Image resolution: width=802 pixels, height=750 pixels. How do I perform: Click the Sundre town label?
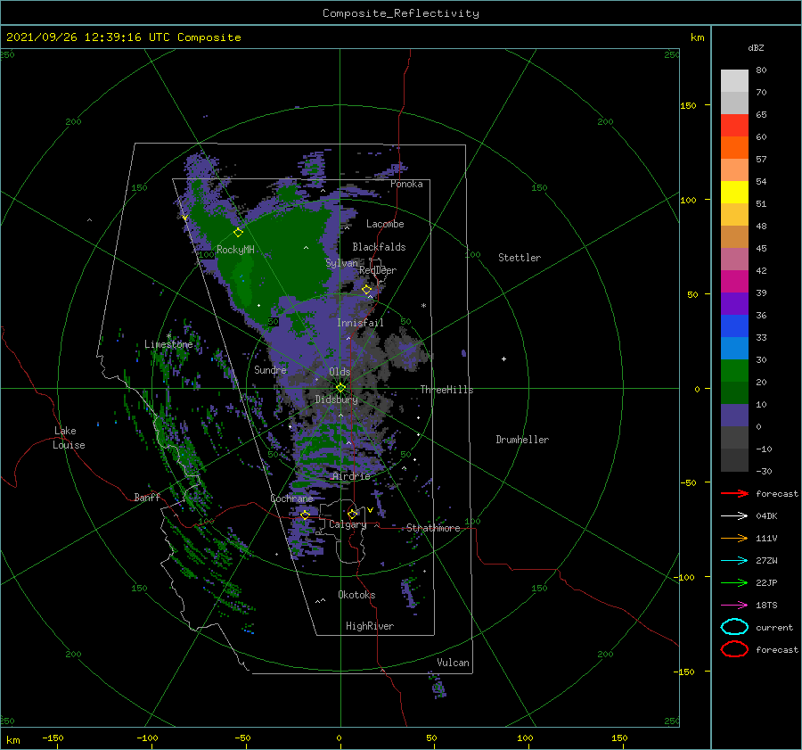270,369
